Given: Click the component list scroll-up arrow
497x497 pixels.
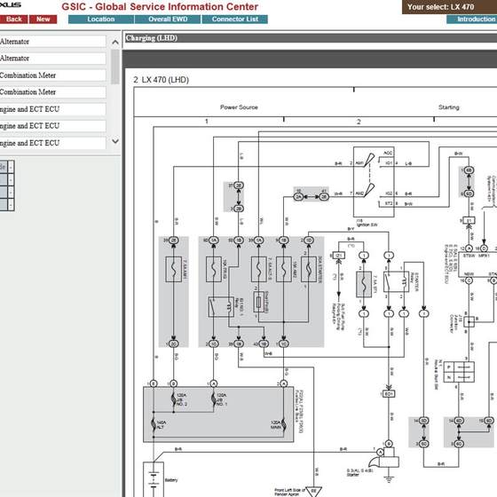Looking at the screenshot, I should click(115, 42).
